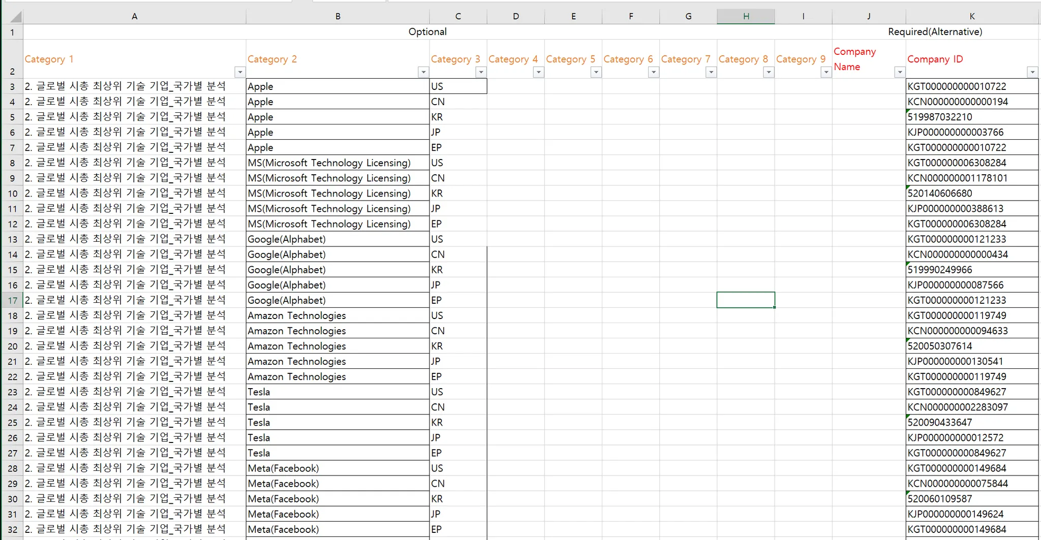This screenshot has height=540, width=1041.
Task: Select the "US" cell in row 3
Action: [458, 86]
